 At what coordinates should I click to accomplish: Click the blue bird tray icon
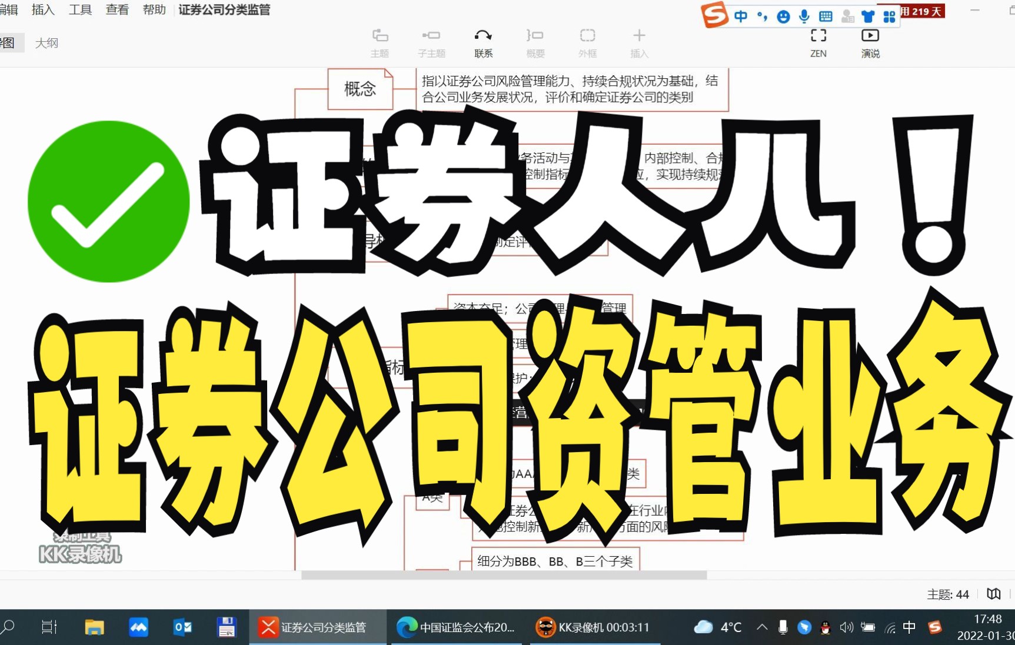[804, 627]
